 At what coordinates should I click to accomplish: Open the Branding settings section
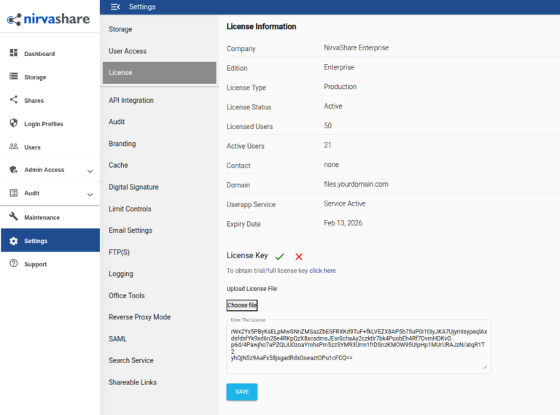(122, 144)
